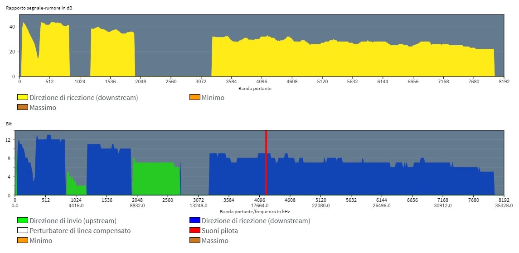Image resolution: width=519 pixels, height=253 pixels.
Task: Click the "Suoni pilota" legend text
Action: (220, 231)
